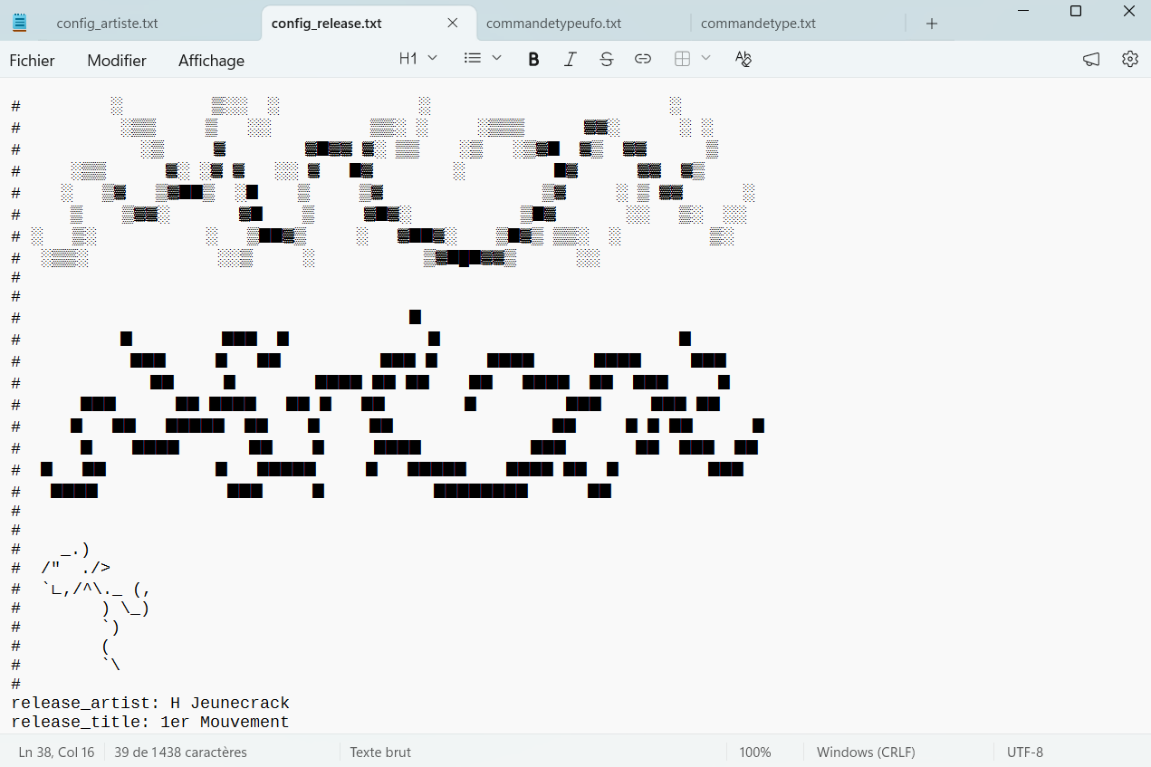Open a new tab with the plus button

coord(931,23)
